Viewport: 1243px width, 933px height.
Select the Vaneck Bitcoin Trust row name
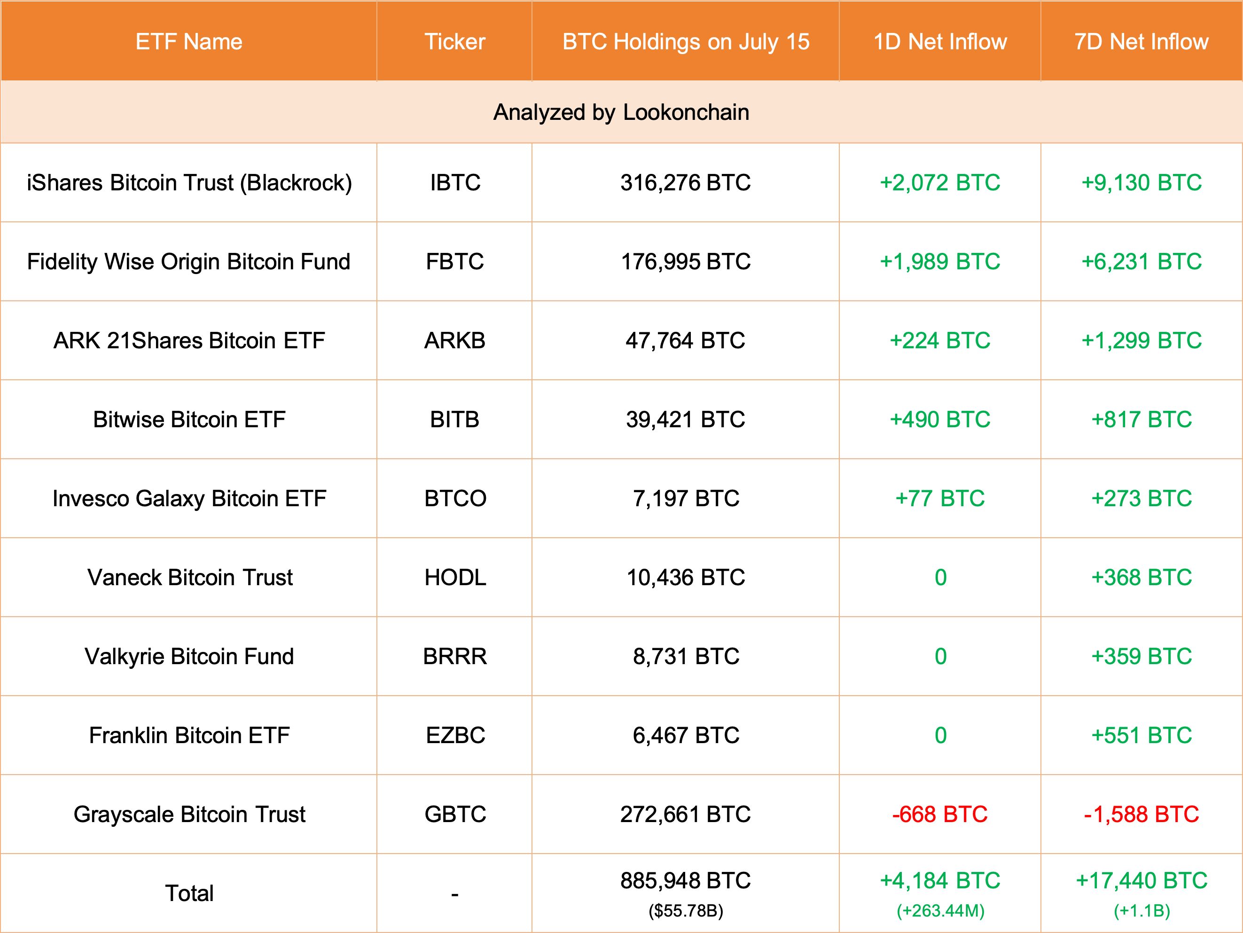tap(189, 578)
